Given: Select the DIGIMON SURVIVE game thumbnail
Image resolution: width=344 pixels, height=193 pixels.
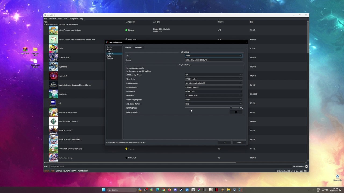Looking at the screenshot, I should click(x=53, y=131).
